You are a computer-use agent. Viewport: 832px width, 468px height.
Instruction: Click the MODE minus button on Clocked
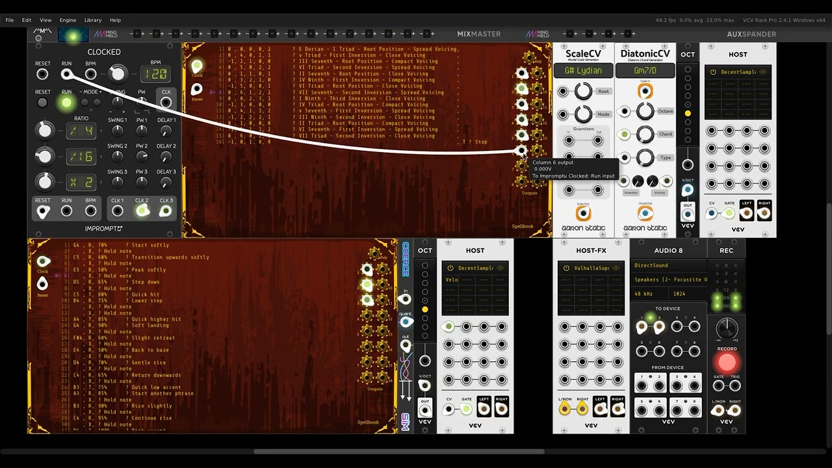pyautogui.click(x=84, y=103)
